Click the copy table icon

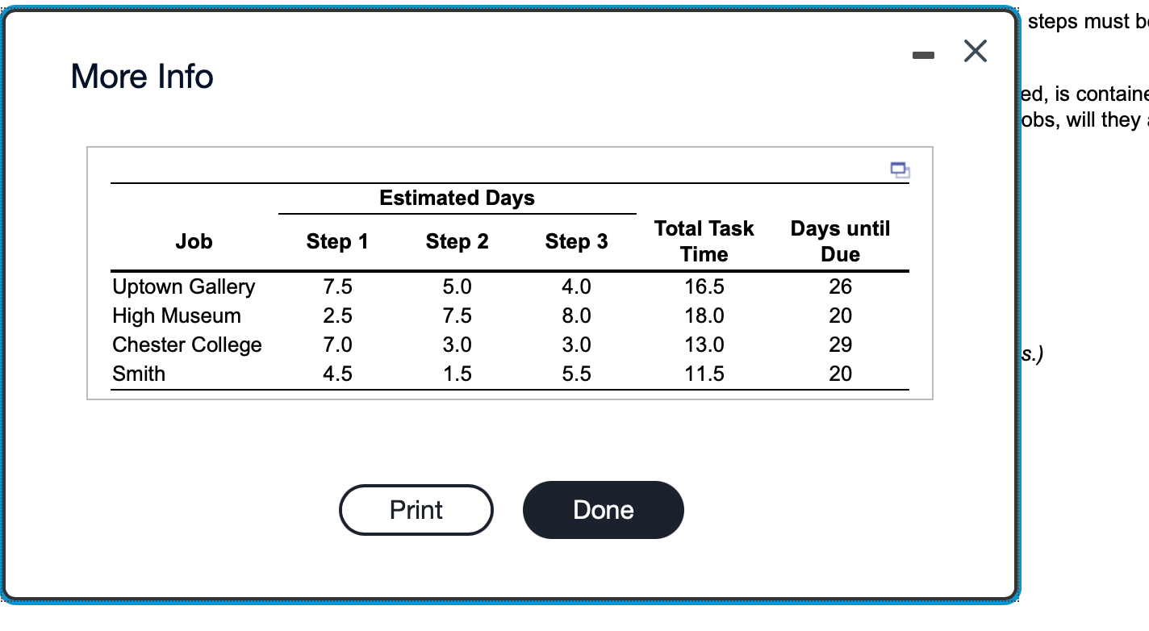(x=900, y=169)
